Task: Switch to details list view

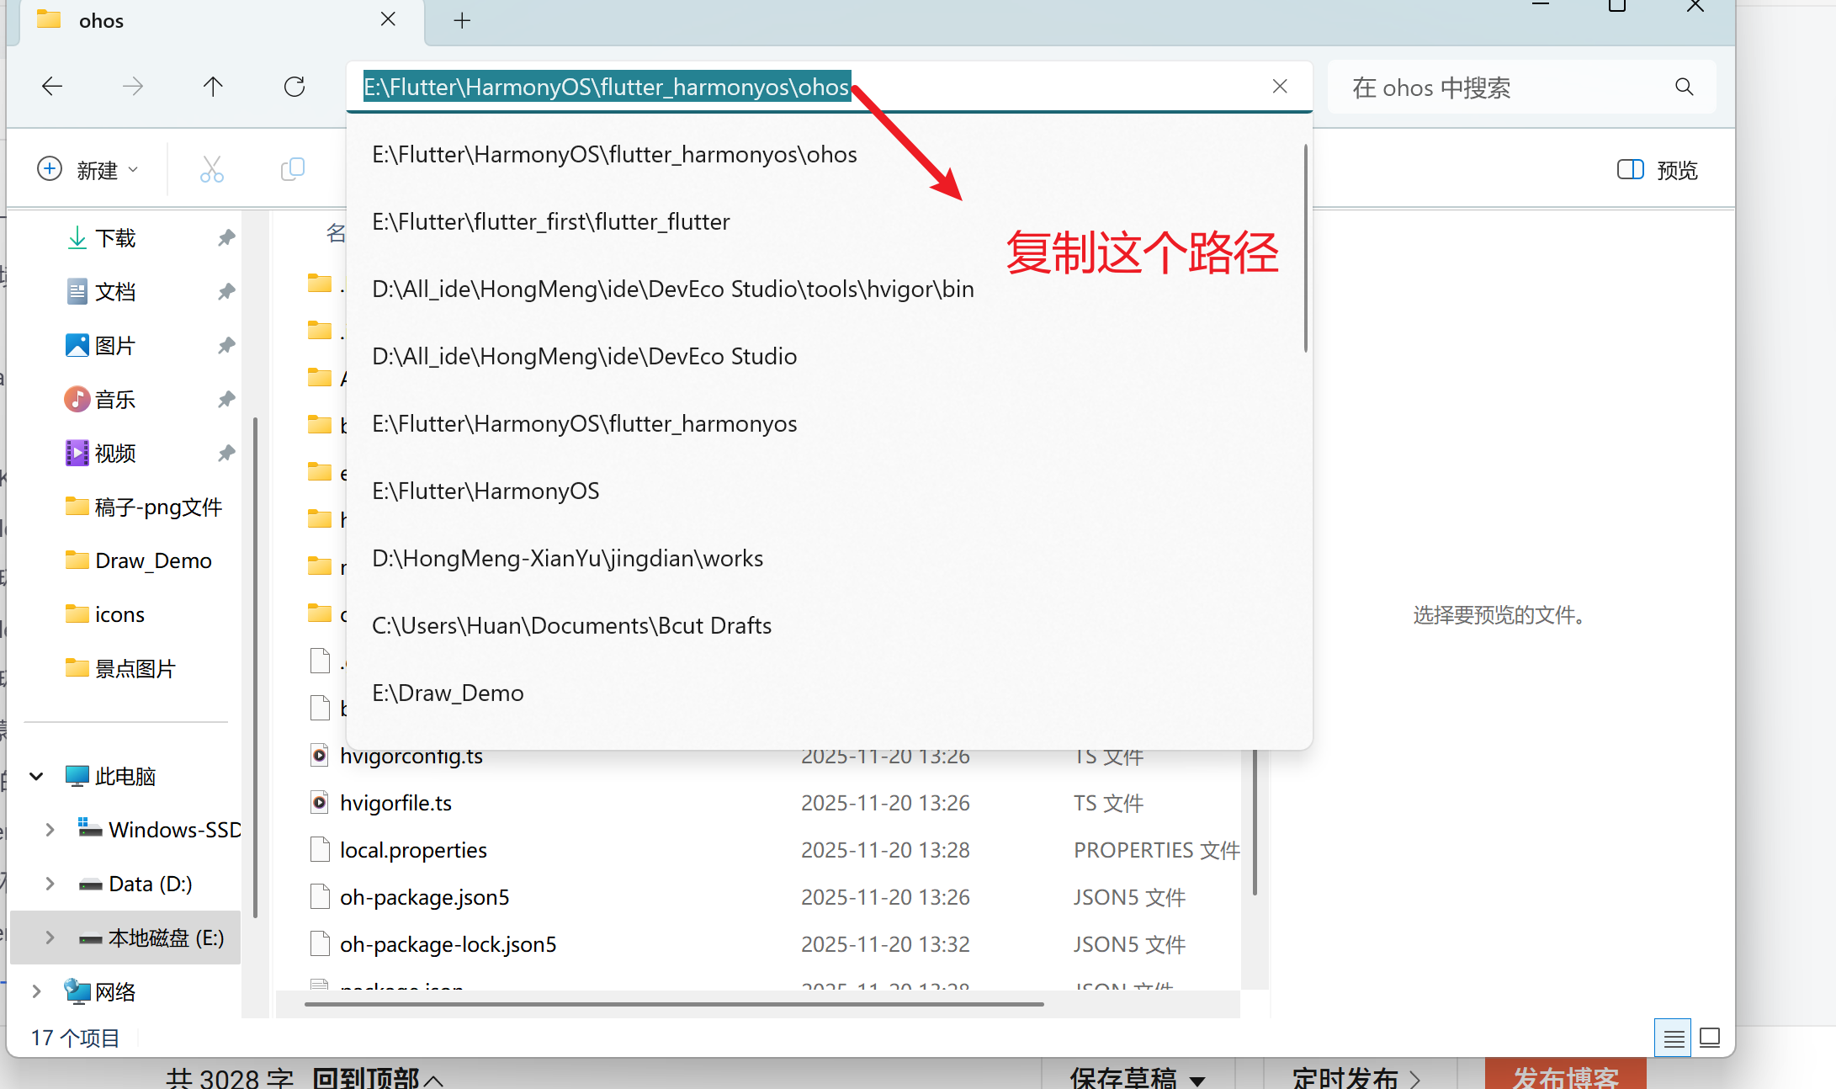Action: (1673, 1038)
